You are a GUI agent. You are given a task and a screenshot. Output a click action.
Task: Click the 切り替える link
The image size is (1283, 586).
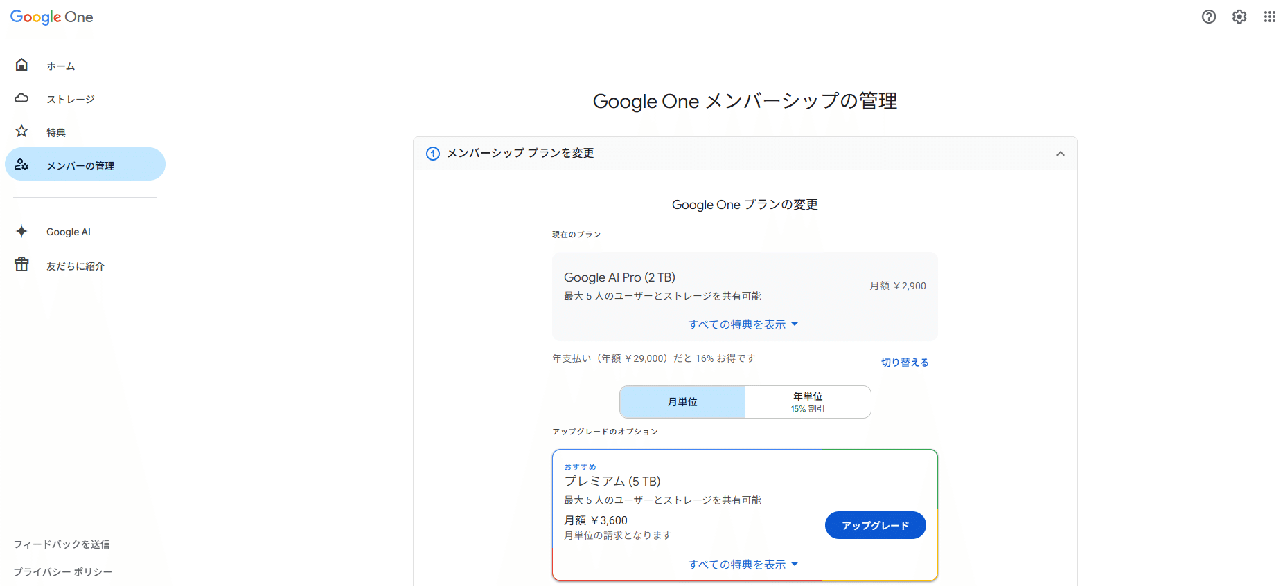point(905,363)
